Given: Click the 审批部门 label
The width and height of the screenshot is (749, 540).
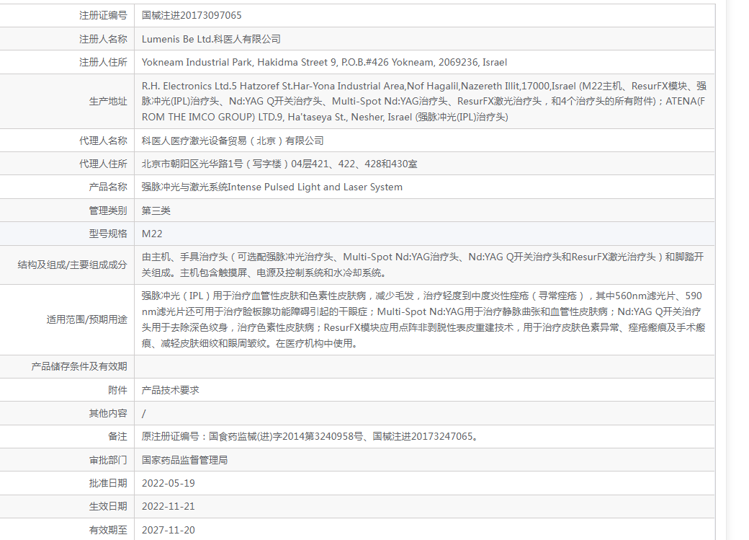Looking at the screenshot, I should 108,460.
